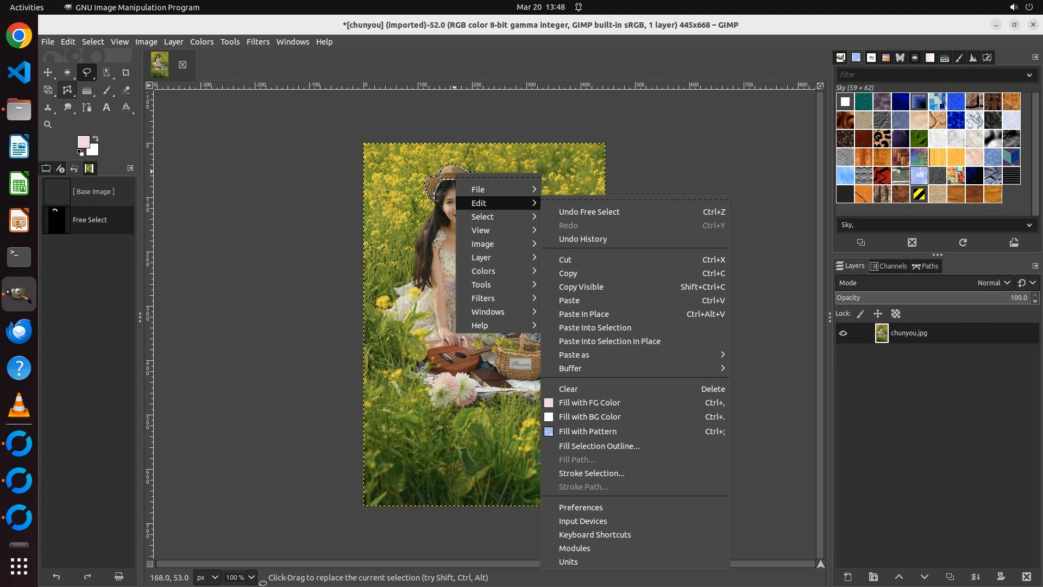
Task: Click Stroke Selection menu entry
Action: coord(592,473)
